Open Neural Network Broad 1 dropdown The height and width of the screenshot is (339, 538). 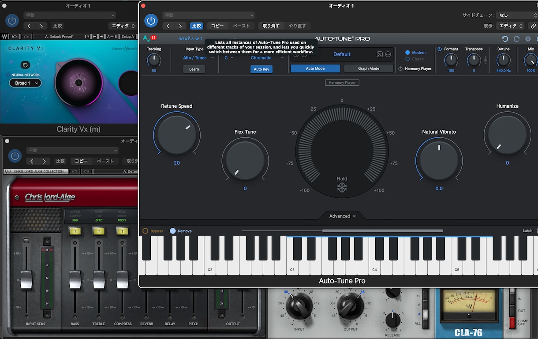tap(25, 83)
